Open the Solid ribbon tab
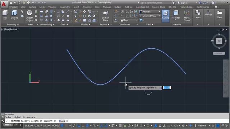Image resolution: width=230 pixels, height=129 pixels. (x=23, y=7)
